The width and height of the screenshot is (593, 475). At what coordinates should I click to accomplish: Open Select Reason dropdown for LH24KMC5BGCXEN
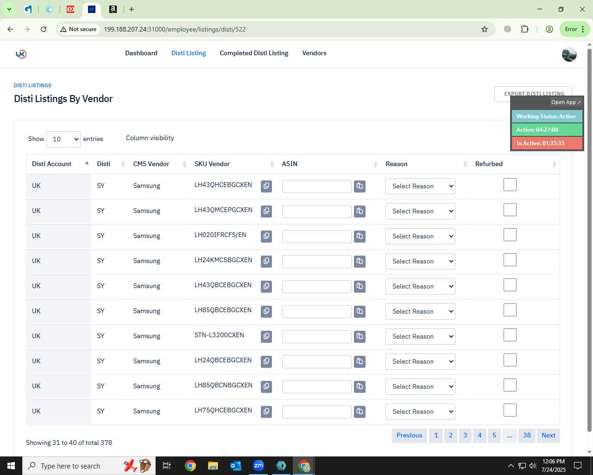click(x=420, y=261)
